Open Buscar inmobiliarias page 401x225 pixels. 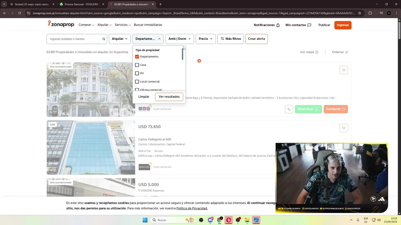point(148,25)
